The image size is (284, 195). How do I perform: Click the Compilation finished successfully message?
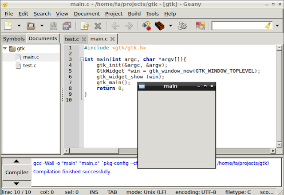tap(72, 172)
